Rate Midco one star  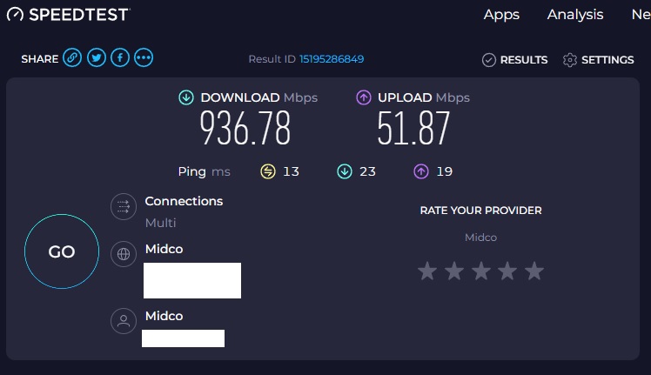pyautogui.click(x=427, y=271)
